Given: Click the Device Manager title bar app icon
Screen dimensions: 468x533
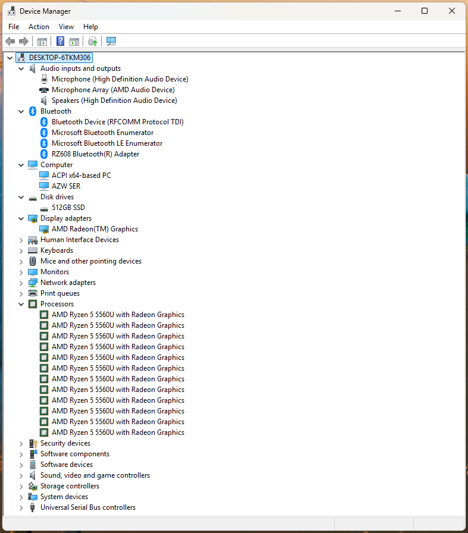Looking at the screenshot, I should click(11, 11).
